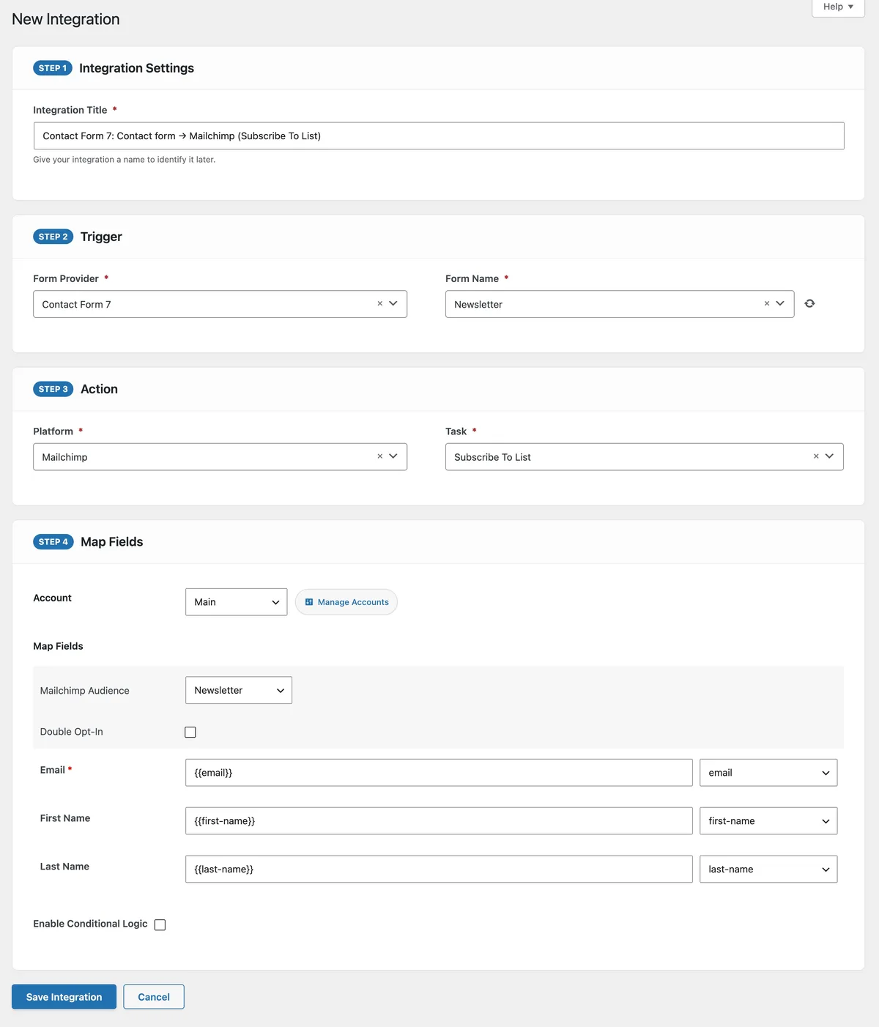Open the email field tag dropdown

point(768,773)
